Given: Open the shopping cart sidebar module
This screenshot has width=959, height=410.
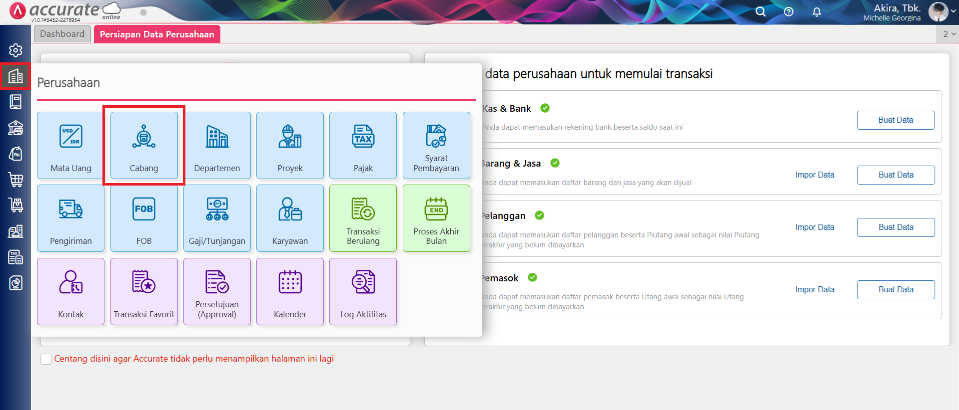Looking at the screenshot, I should 15,180.
